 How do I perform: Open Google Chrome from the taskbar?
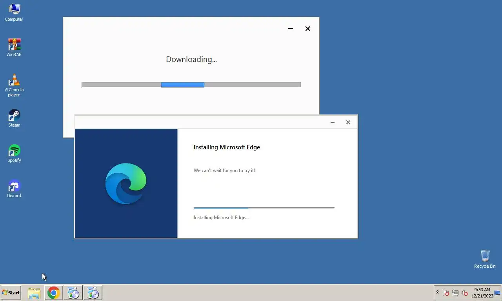54,293
